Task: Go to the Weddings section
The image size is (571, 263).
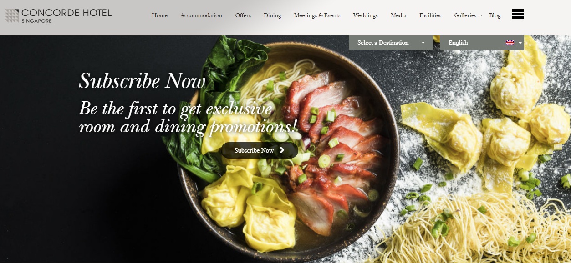Action: (365, 15)
